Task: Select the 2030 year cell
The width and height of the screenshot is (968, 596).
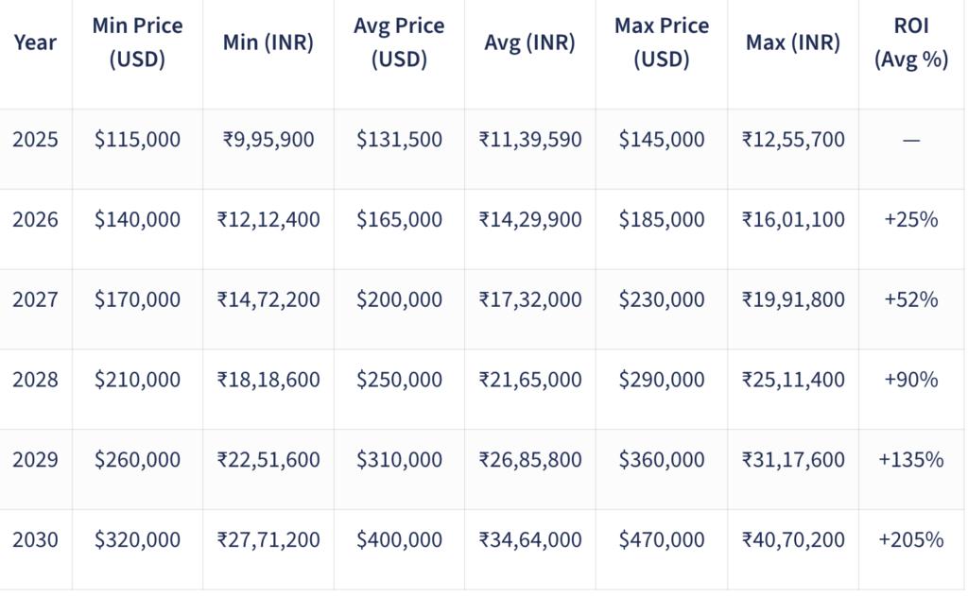Action: click(35, 540)
